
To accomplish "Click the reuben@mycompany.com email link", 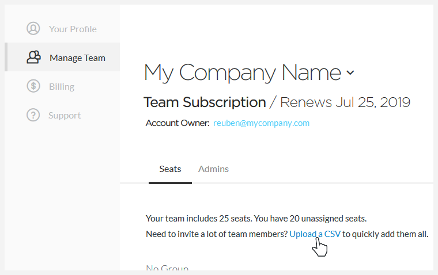I will (262, 123).
